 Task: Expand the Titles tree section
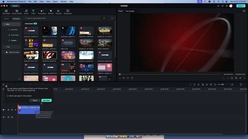4,47
